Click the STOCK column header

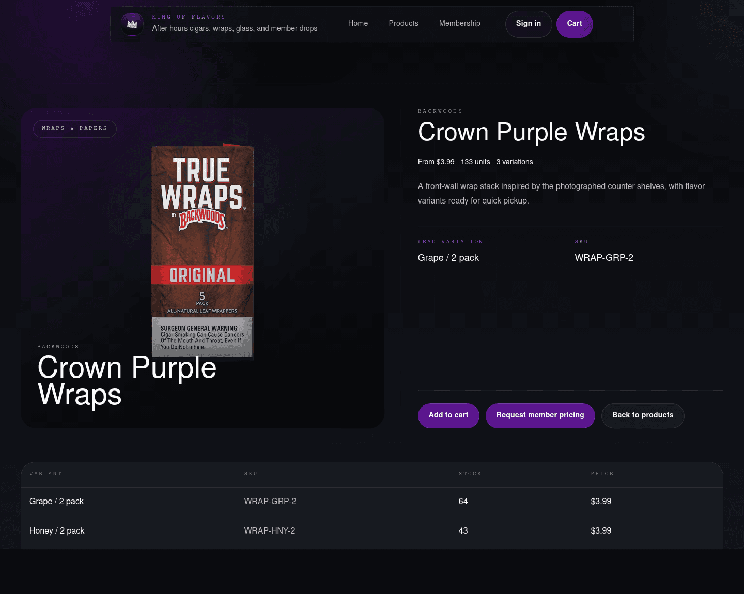coord(470,474)
